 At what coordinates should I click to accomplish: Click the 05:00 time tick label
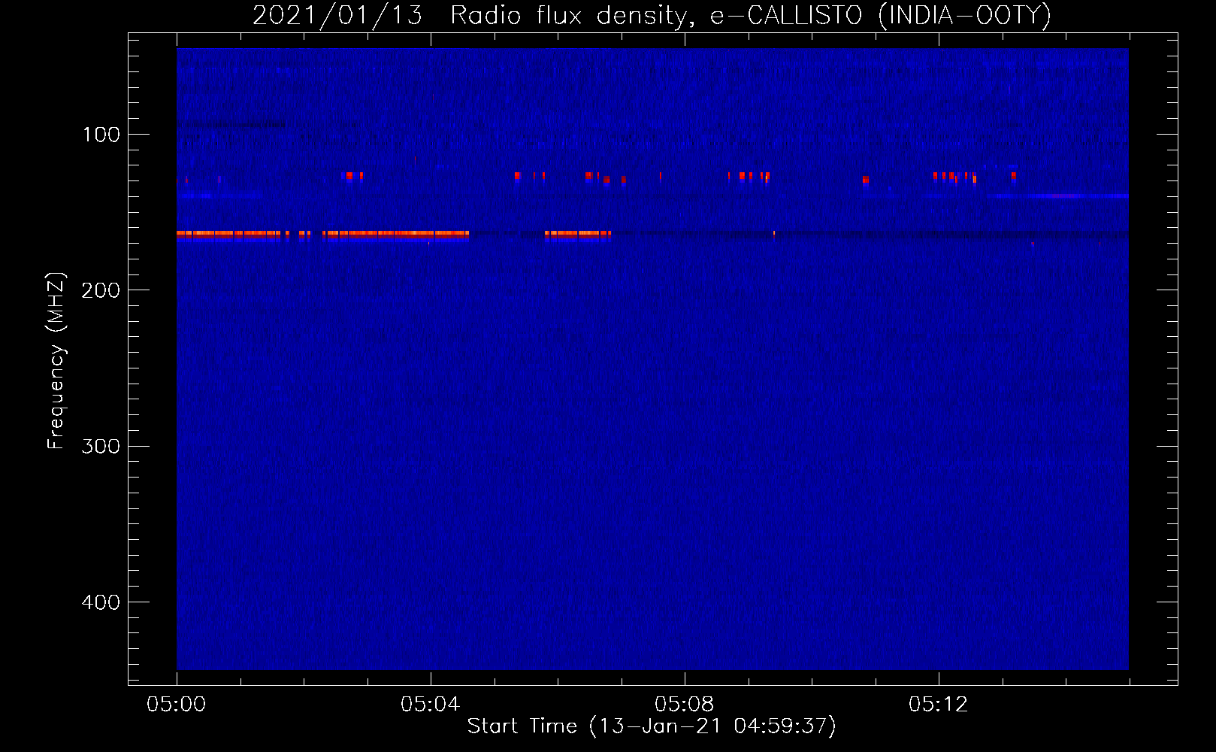pos(177,705)
